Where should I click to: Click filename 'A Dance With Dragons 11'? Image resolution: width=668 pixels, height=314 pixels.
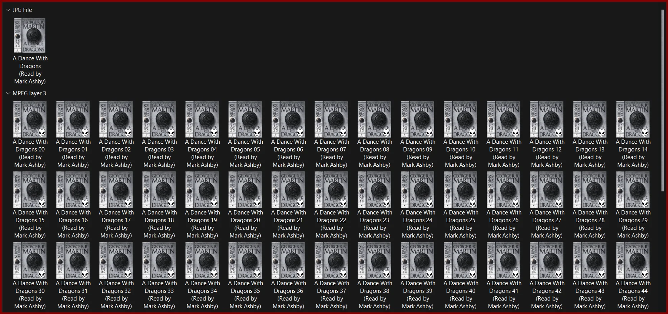tap(504, 153)
